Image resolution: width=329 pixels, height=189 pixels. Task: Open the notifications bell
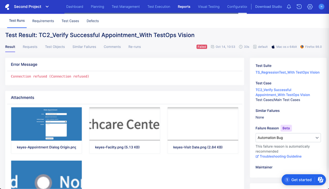tap(289, 7)
